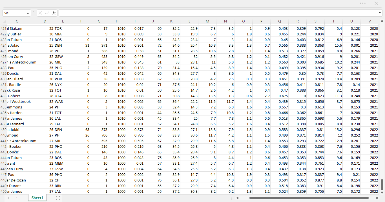Image resolution: width=385 pixels, height=202 pixels.
Task: Click the cell with value 15.6
Action: point(333,45)
